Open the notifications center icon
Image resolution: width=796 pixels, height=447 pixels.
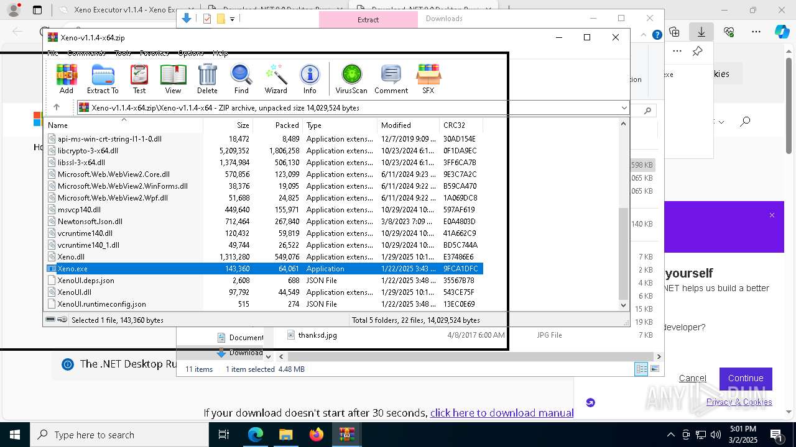[x=775, y=435]
